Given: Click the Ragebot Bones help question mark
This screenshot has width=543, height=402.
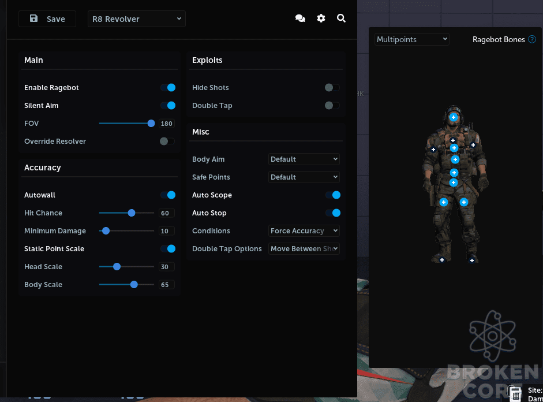Looking at the screenshot, I should click(x=532, y=39).
